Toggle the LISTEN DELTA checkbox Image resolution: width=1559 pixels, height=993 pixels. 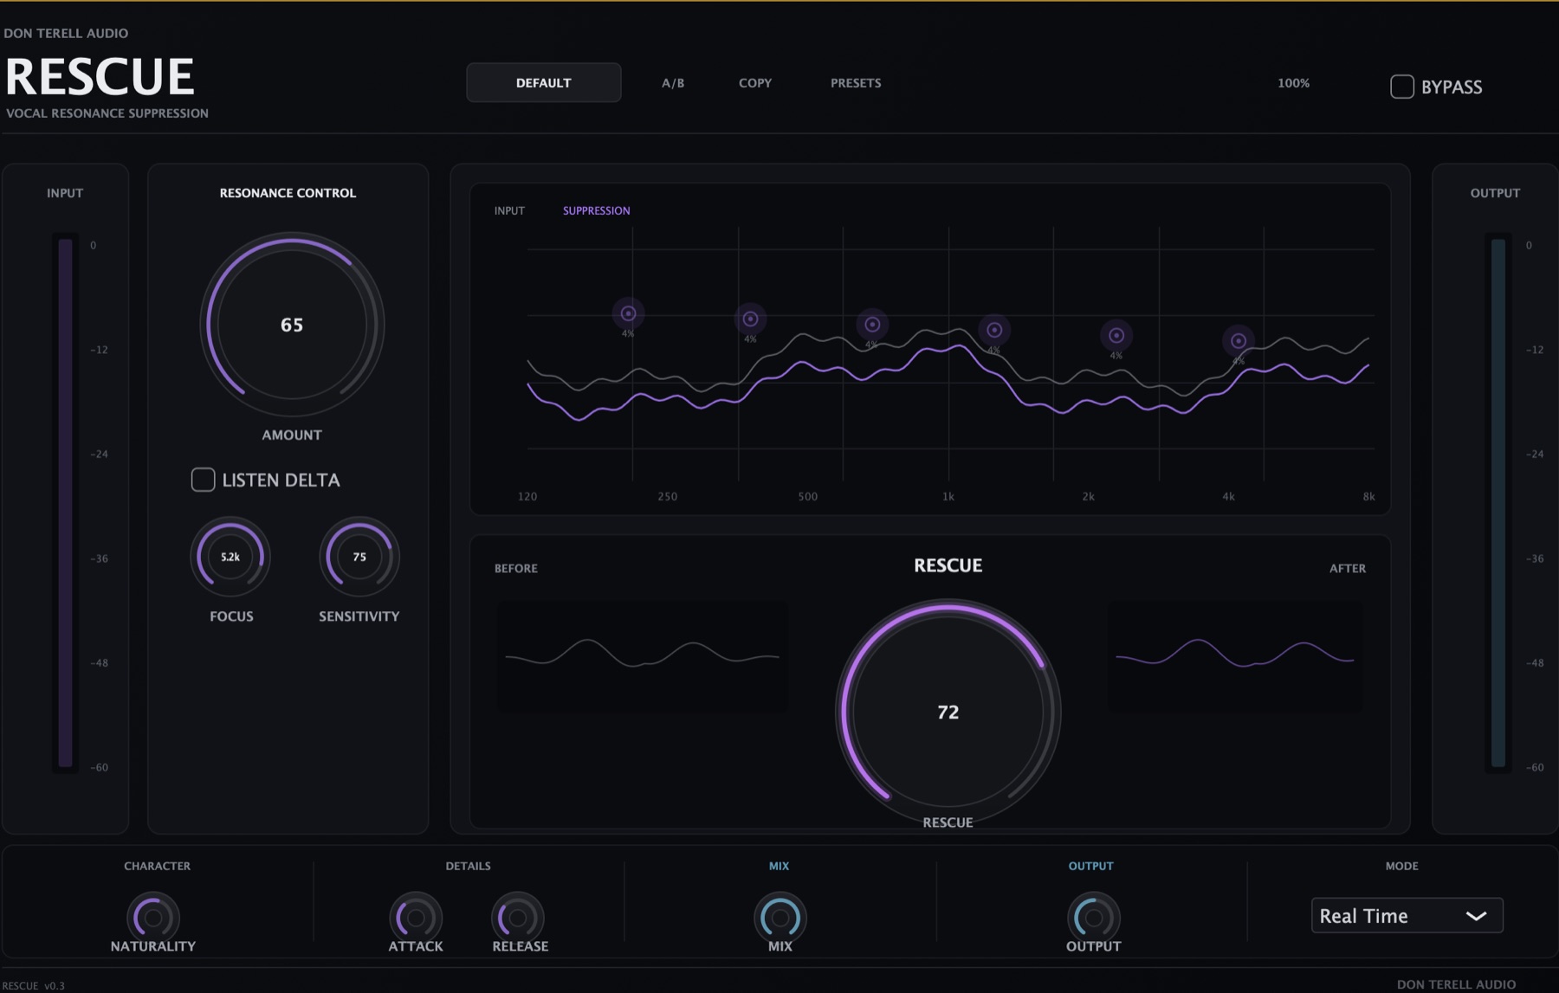(203, 480)
